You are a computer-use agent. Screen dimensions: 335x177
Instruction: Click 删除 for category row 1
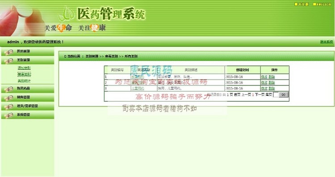pos(272,76)
